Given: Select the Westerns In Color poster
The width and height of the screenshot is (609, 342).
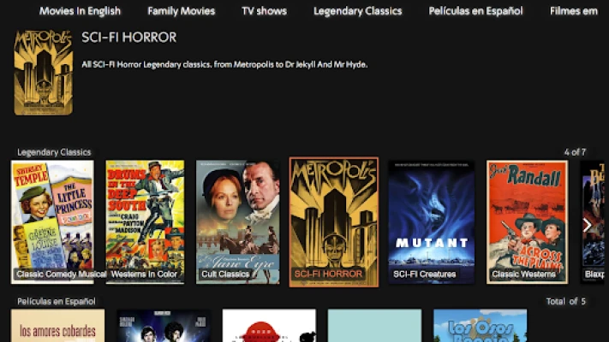Looking at the screenshot, I should [145, 222].
